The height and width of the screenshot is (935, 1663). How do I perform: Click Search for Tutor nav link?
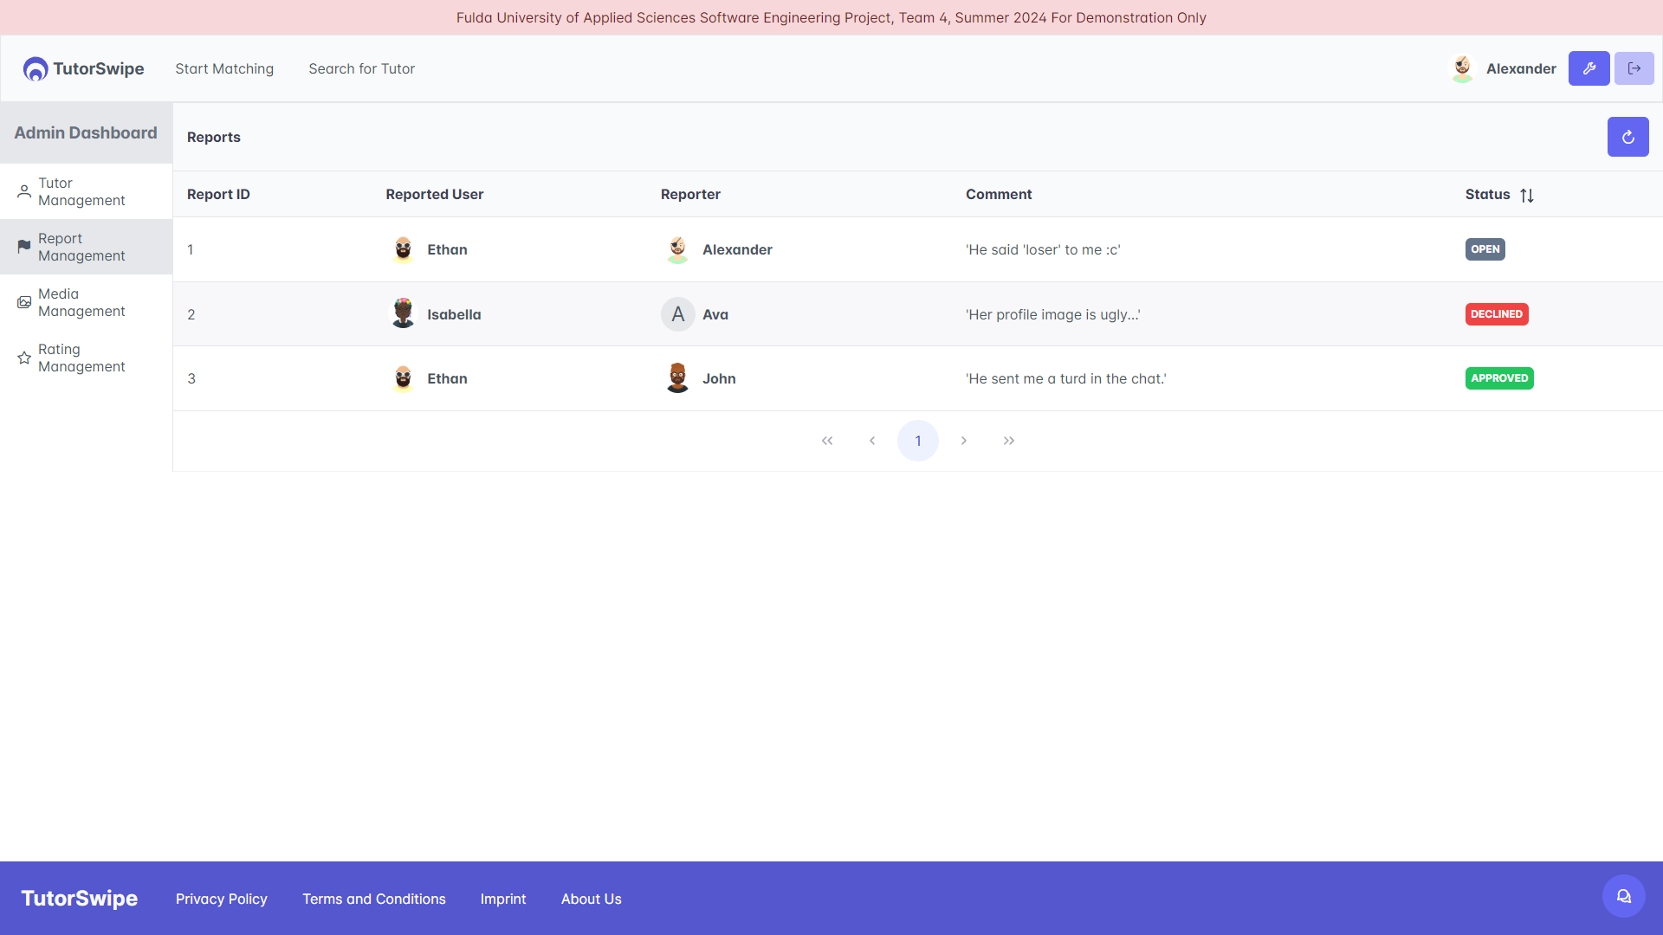[361, 68]
